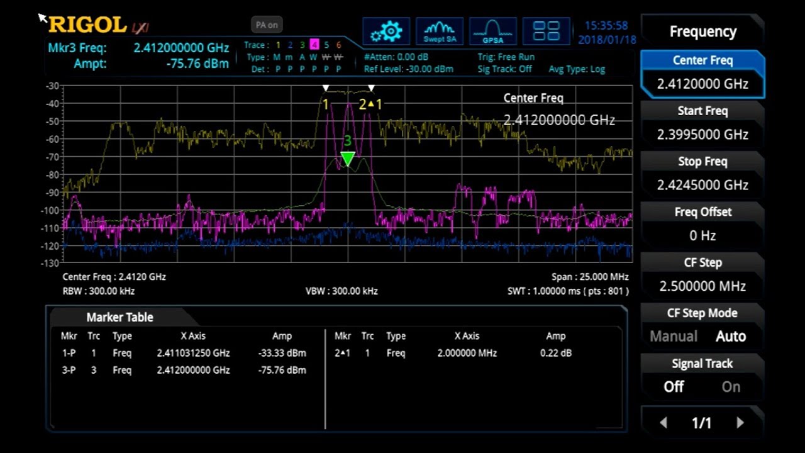Viewport: 805px width, 453px height.
Task: Open the multi-window layout icon
Action: point(546,31)
